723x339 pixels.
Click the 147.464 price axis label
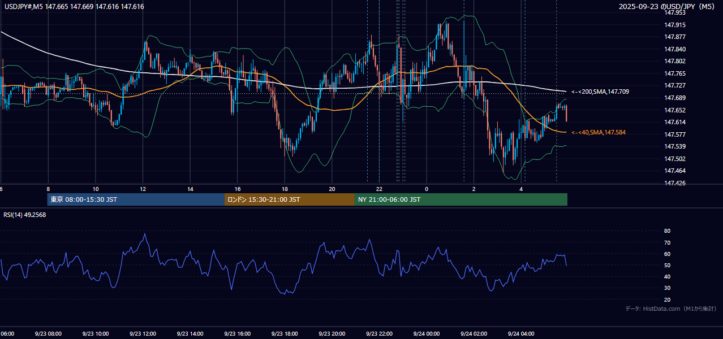pyautogui.click(x=675, y=171)
